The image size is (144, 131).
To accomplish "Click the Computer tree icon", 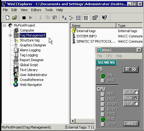I will click(16, 30).
